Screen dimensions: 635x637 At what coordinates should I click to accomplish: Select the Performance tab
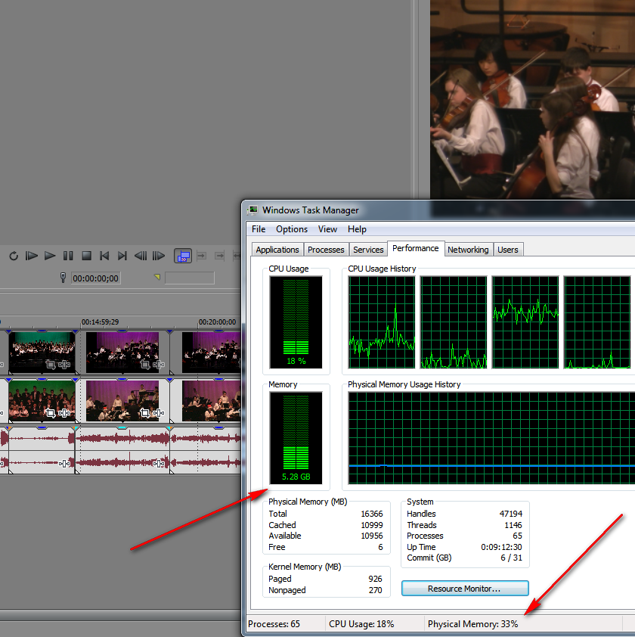click(416, 248)
